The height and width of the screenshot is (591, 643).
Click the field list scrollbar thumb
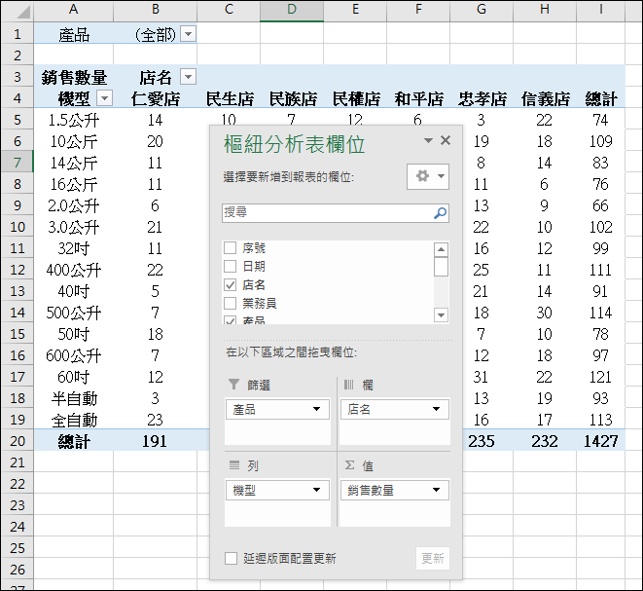441,267
